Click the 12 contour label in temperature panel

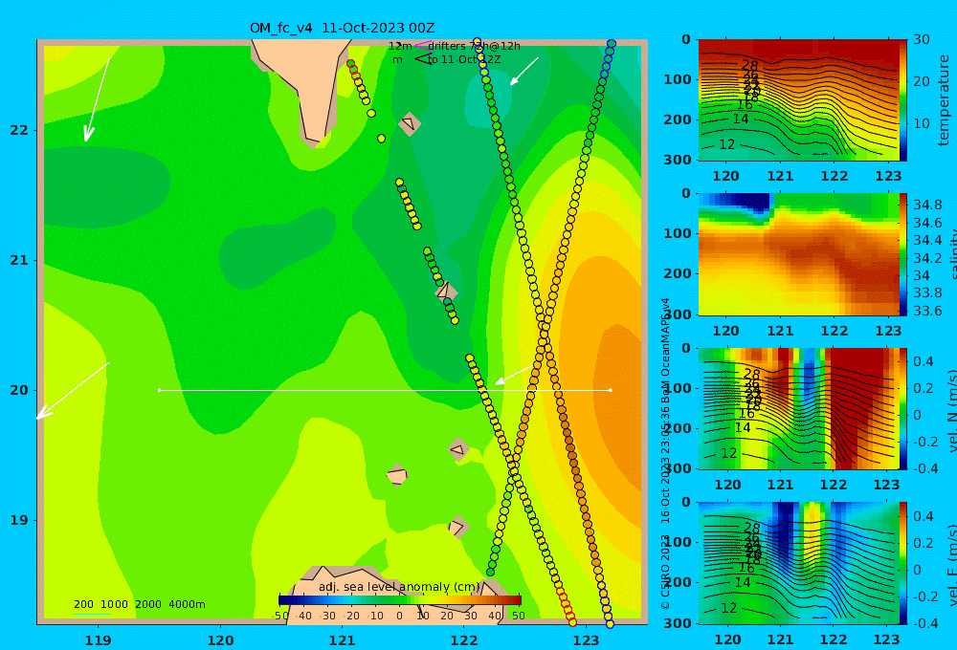(727, 144)
